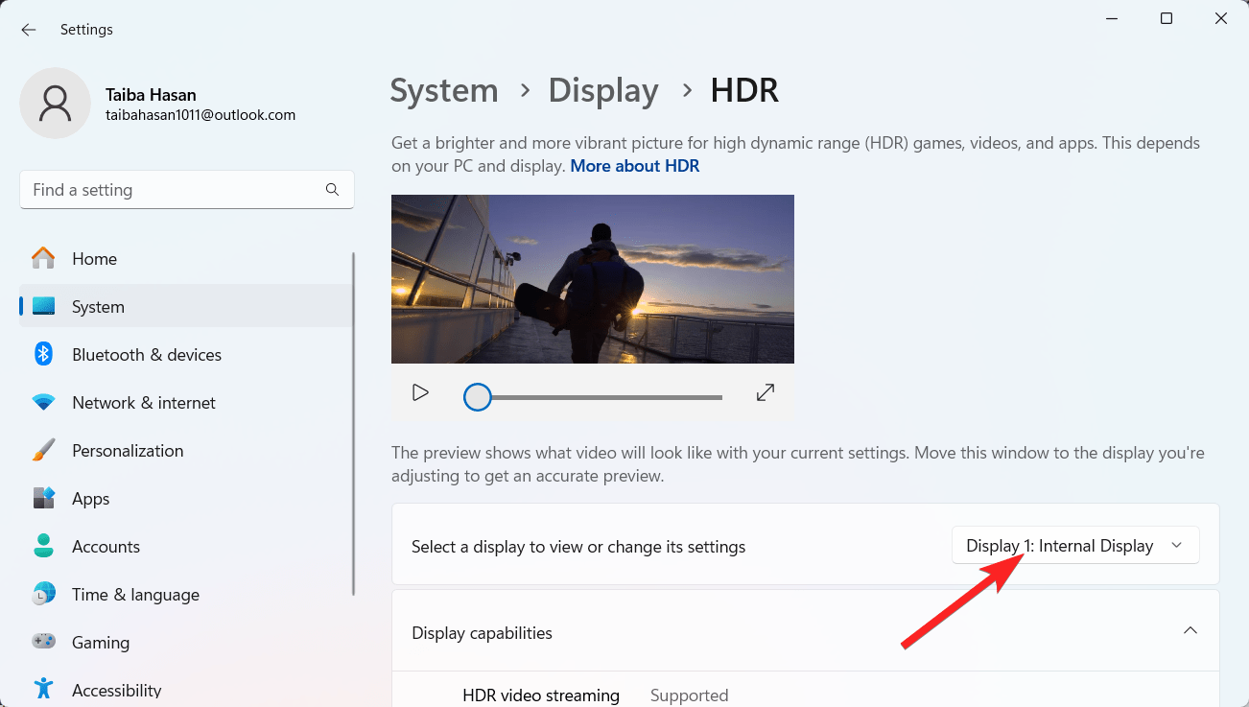Click the Time & language clock icon
Screen dimensions: 1249x707
click(43, 594)
